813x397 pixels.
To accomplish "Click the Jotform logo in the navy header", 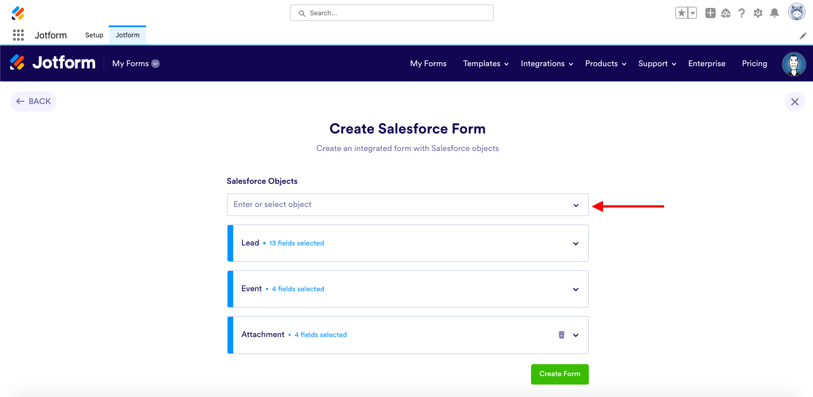I will (53, 63).
